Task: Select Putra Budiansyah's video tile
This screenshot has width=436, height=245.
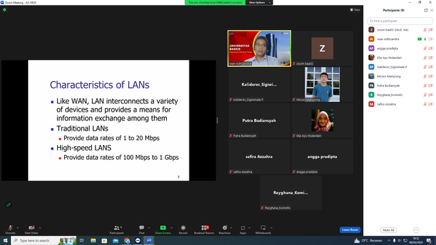Action: [x=259, y=120]
